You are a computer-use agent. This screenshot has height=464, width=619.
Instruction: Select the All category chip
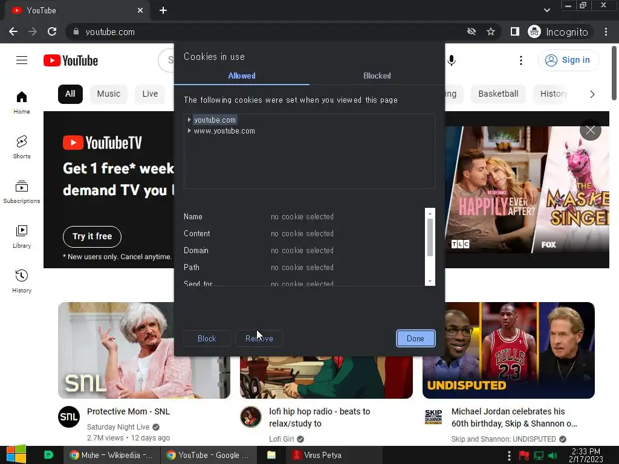[x=70, y=94]
